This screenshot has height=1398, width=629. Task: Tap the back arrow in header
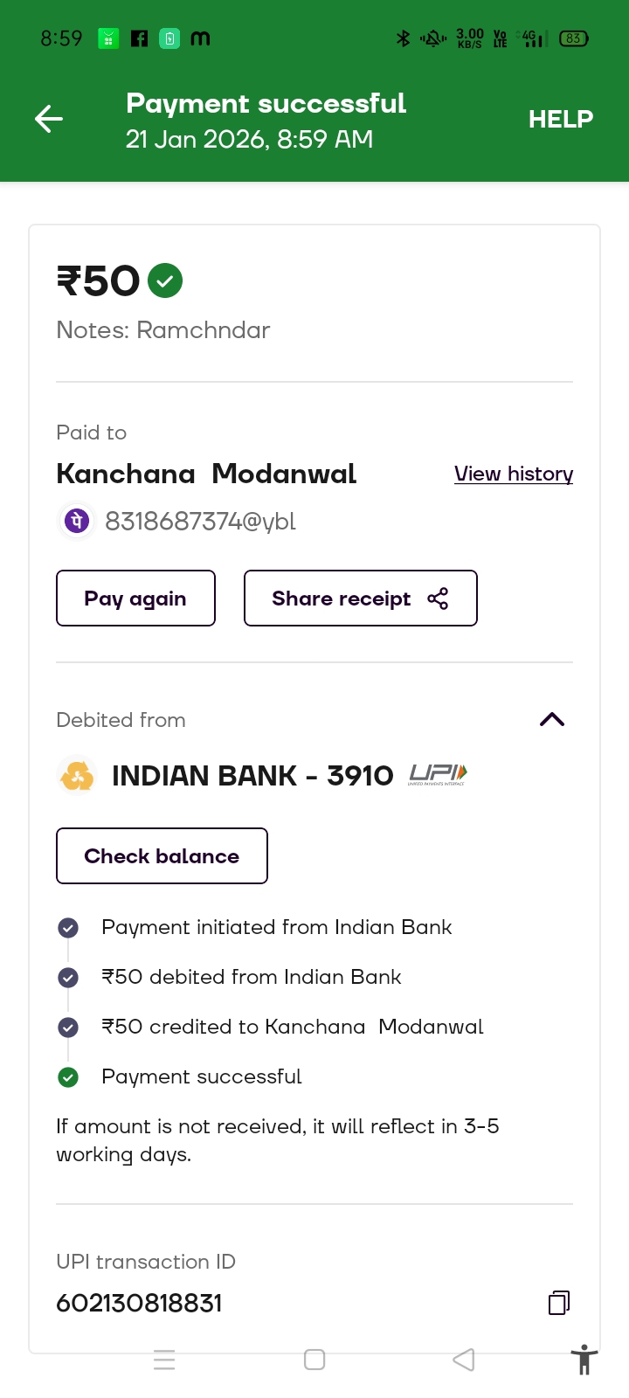point(49,119)
